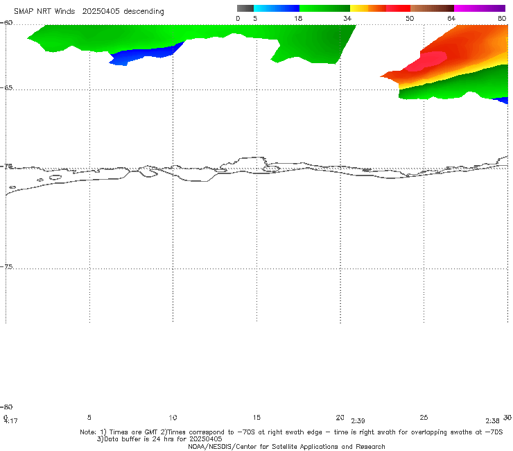Click the latitude label '-80'
513x451 pixels.
click(x=6, y=407)
